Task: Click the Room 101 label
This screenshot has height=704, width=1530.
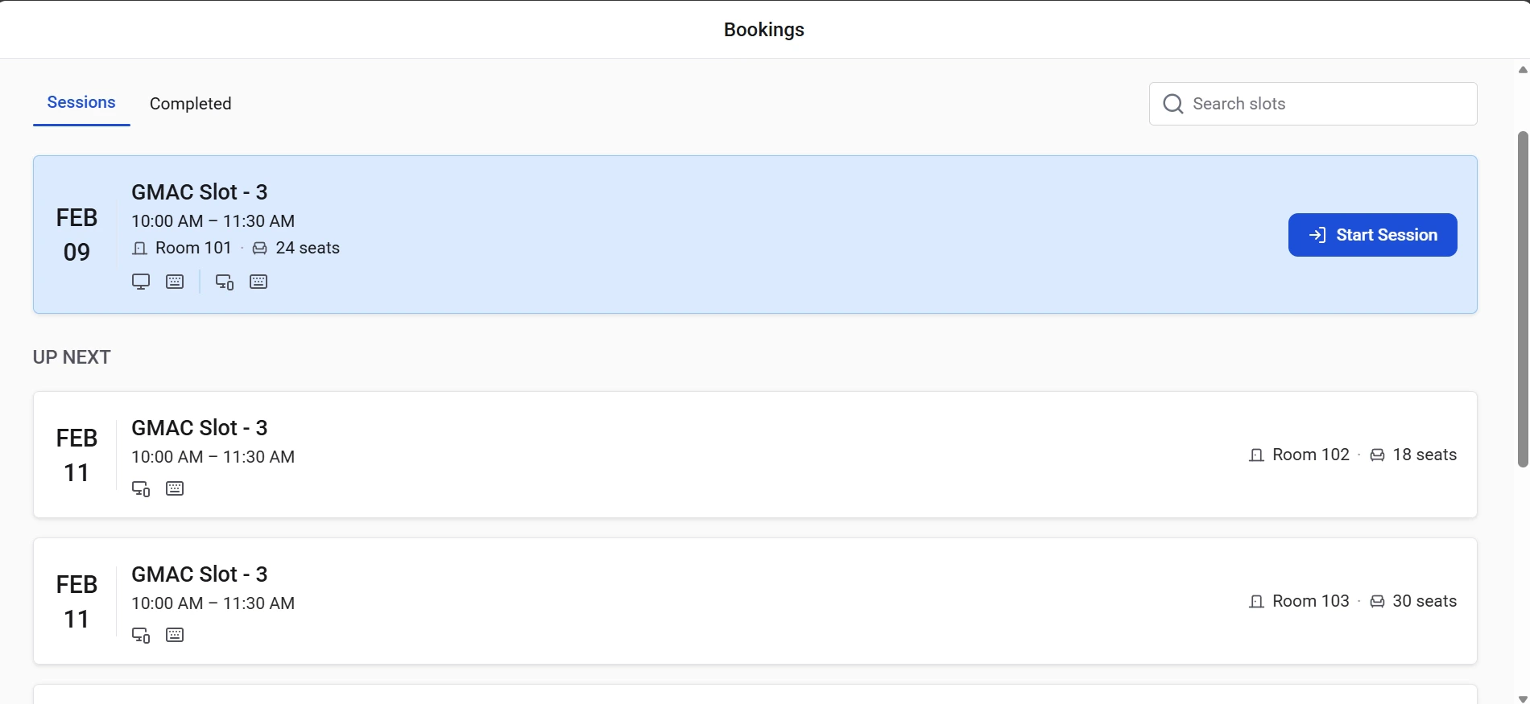Action: [x=193, y=248]
